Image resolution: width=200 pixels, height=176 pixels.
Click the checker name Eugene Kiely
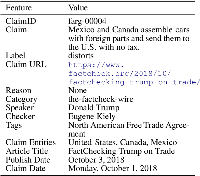[x=92, y=116]
